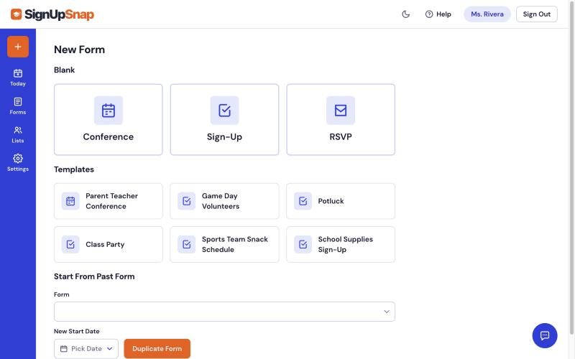Screen dimensions: 575x359
Task: Click the New Start Date label
Action: tap(77, 331)
